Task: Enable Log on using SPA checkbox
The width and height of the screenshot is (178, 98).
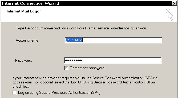Action: point(15,93)
